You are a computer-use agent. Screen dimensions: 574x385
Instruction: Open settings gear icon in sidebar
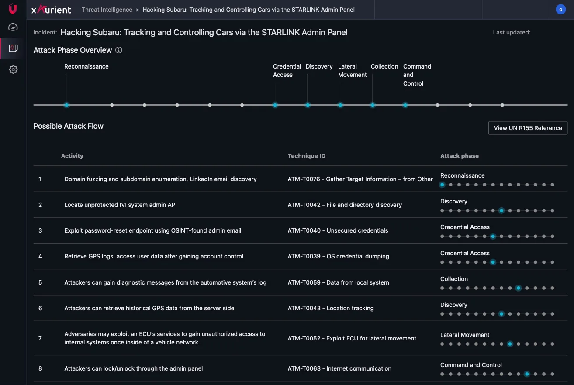click(13, 69)
